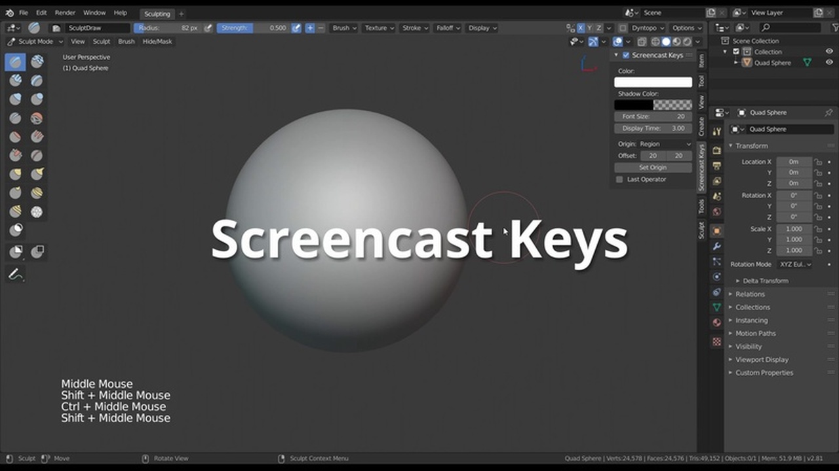This screenshot has width=839, height=471.
Task: Open the Hide/Mask menu
Action: pyautogui.click(x=157, y=41)
